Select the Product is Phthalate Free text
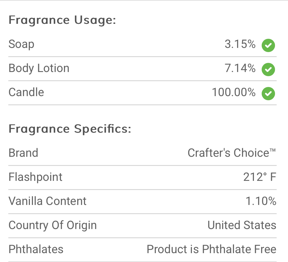 pos(211,249)
